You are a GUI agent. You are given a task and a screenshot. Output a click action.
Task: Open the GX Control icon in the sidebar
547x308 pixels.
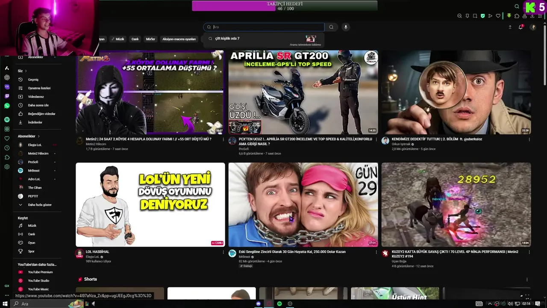[7, 286]
